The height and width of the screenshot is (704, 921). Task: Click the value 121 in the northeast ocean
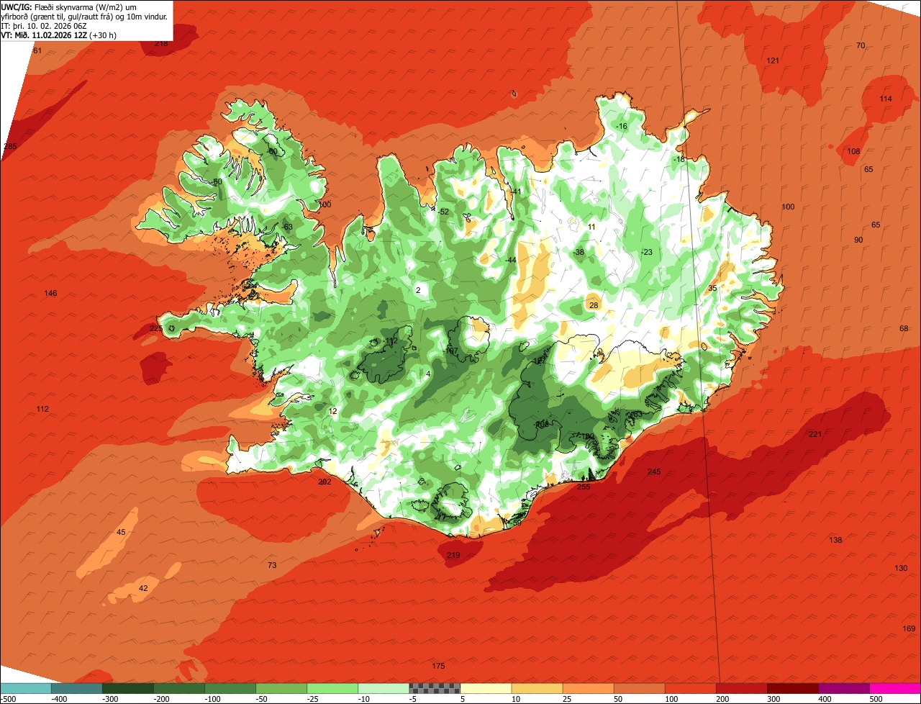tap(773, 60)
